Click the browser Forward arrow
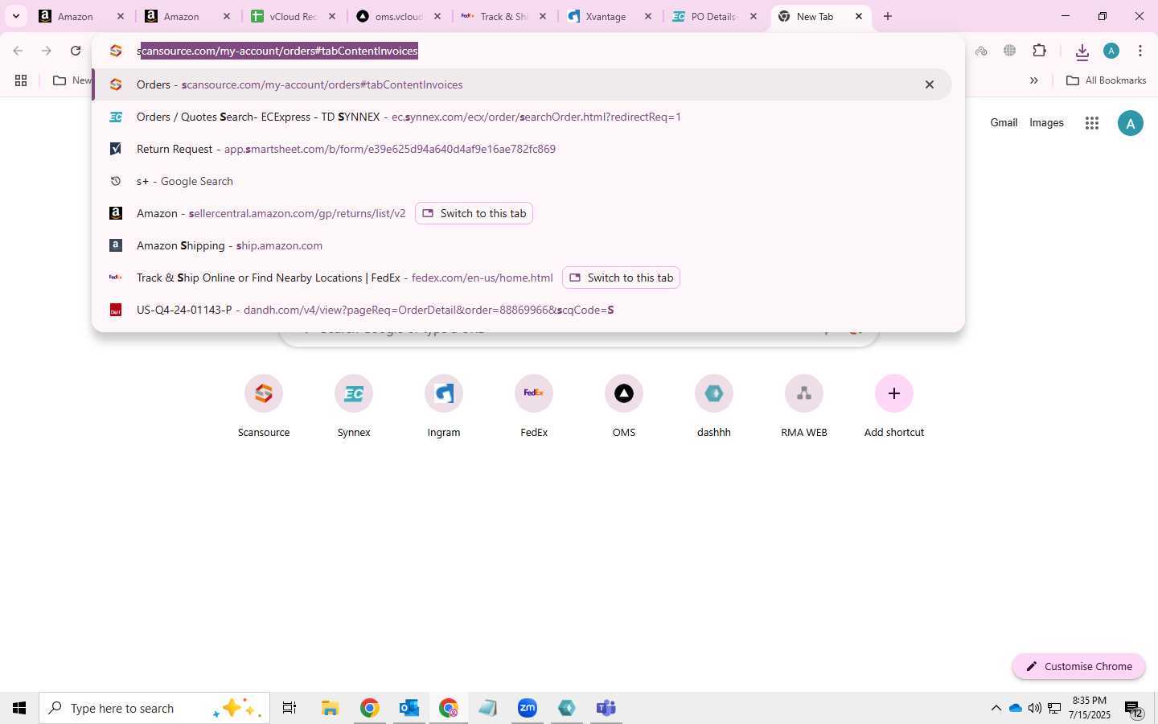The height and width of the screenshot is (724, 1158). pos(47,51)
